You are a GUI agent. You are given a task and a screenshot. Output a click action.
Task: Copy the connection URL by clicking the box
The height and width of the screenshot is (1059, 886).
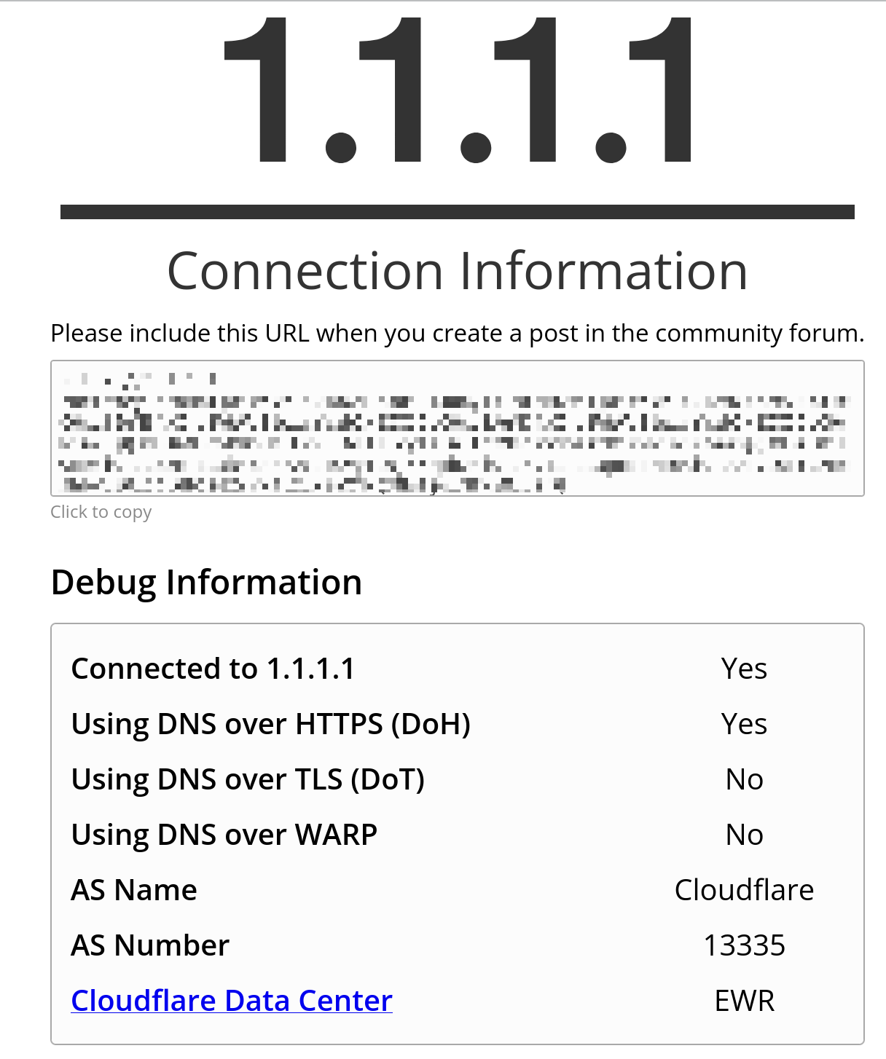click(x=457, y=428)
